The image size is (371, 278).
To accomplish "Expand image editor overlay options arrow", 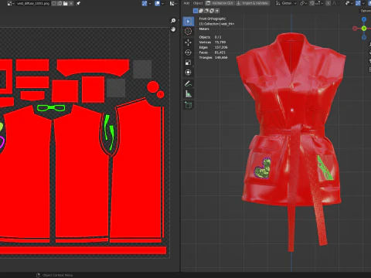I will (162, 4).
